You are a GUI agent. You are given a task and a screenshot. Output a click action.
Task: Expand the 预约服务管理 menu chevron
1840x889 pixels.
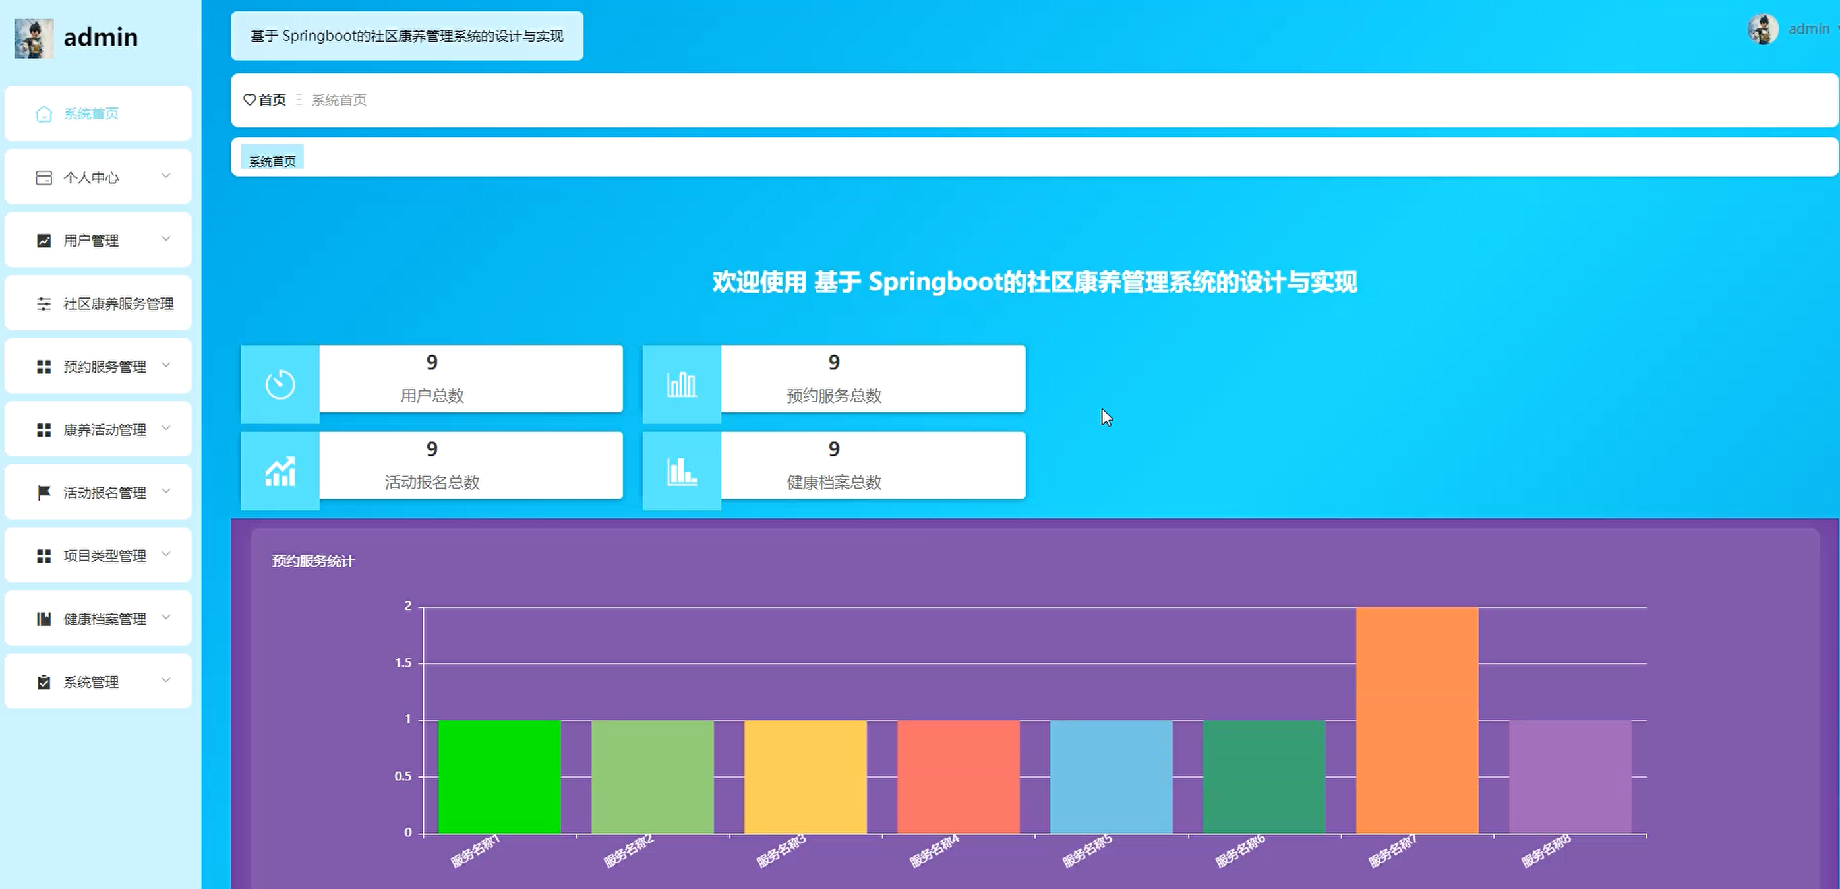[x=165, y=365]
